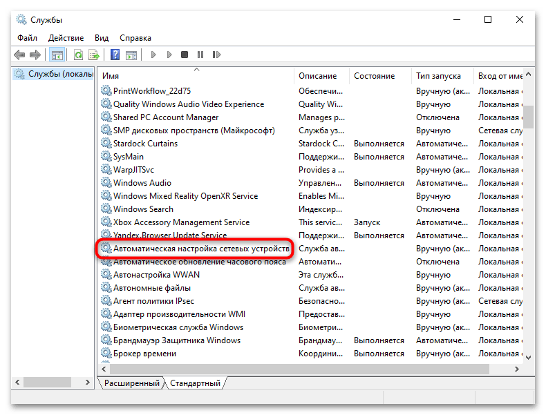546x415 pixels.
Task: Click gear icon next to Агент политики IPsec
Action: pos(106,300)
